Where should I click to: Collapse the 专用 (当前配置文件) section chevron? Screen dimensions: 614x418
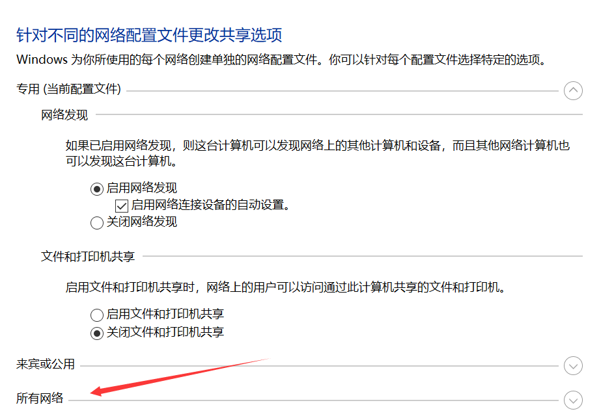[573, 91]
